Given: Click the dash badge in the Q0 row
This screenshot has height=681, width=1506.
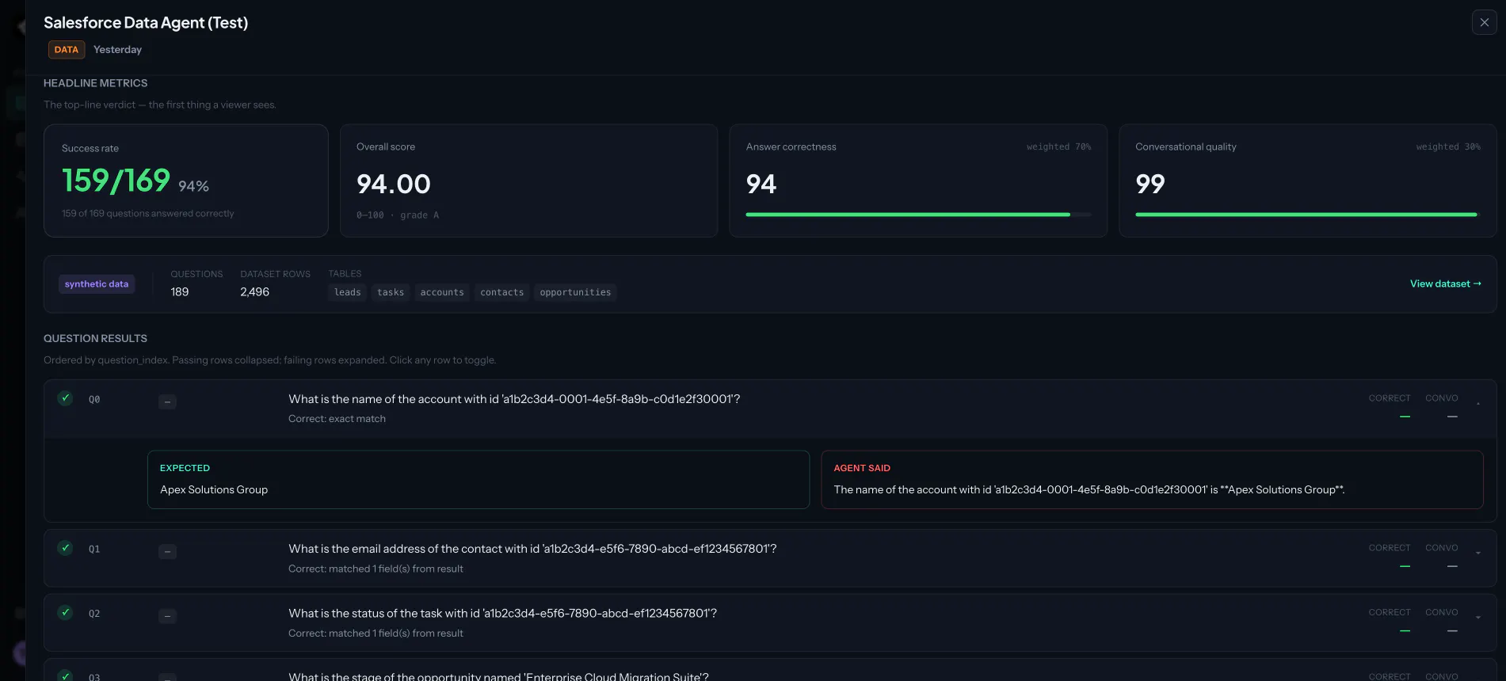Looking at the screenshot, I should (167, 401).
